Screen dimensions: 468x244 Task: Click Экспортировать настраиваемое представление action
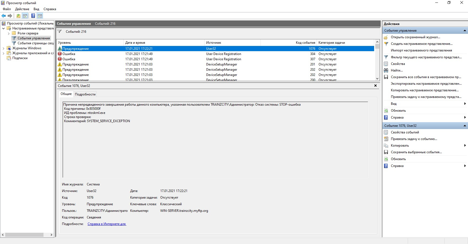click(x=426, y=84)
